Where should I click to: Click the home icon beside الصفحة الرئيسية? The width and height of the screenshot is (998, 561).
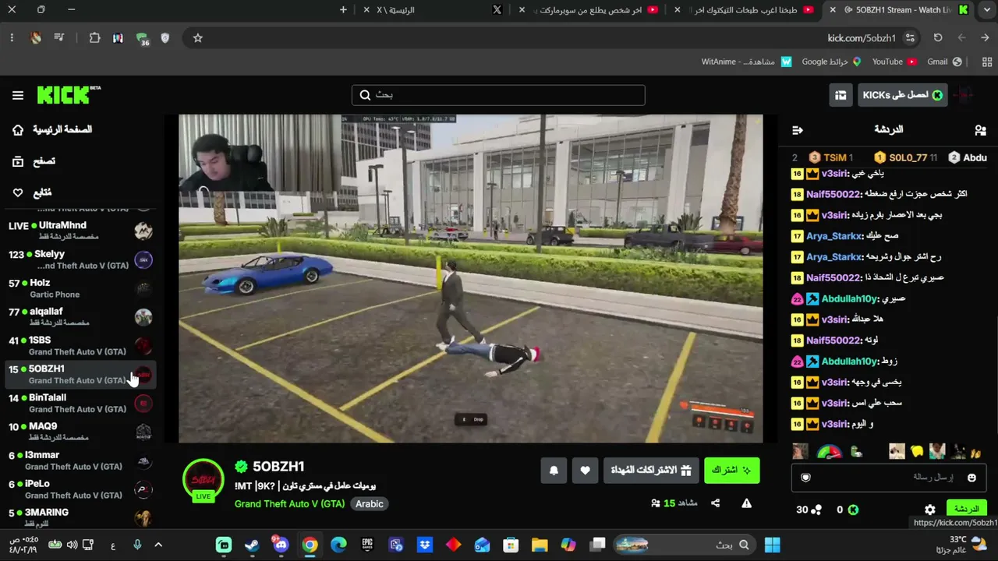click(x=18, y=130)
